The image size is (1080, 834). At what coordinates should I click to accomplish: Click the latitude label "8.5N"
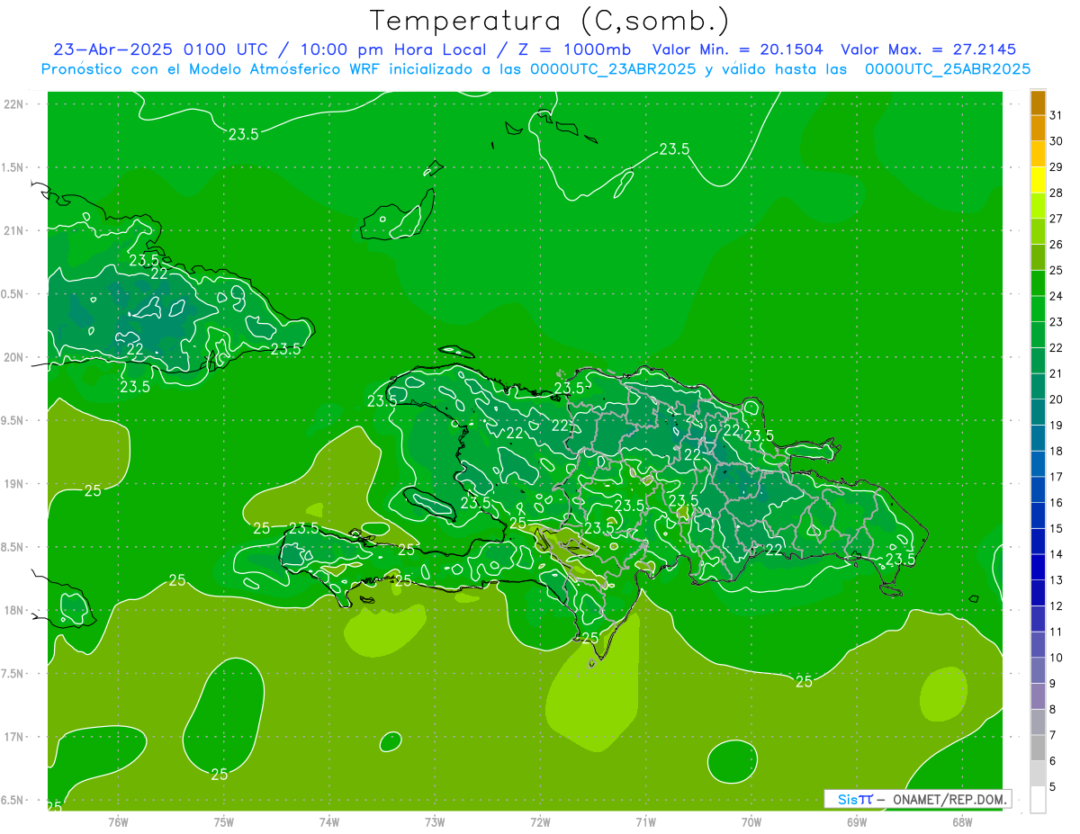pos(13,547)
